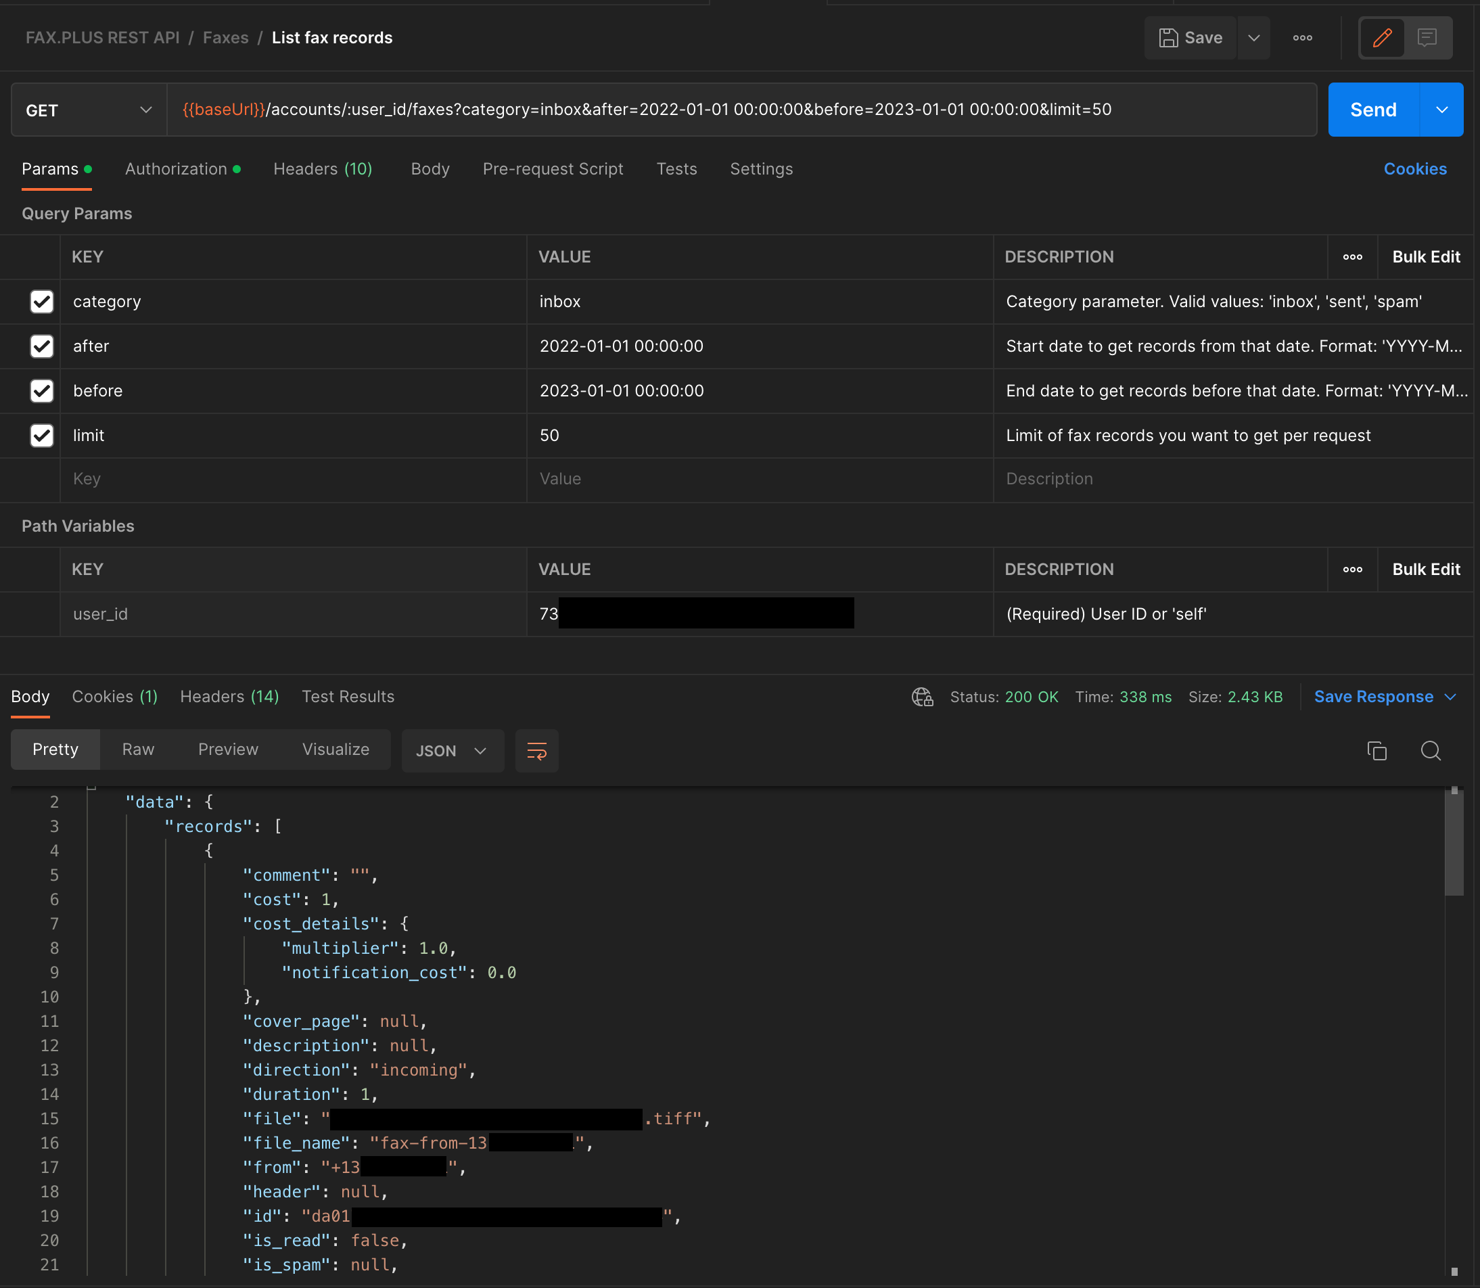Toggle the limit parameter checkbox
Image resolution: width=1480 pixels, height=1288 pixels.
pos(42,436)
